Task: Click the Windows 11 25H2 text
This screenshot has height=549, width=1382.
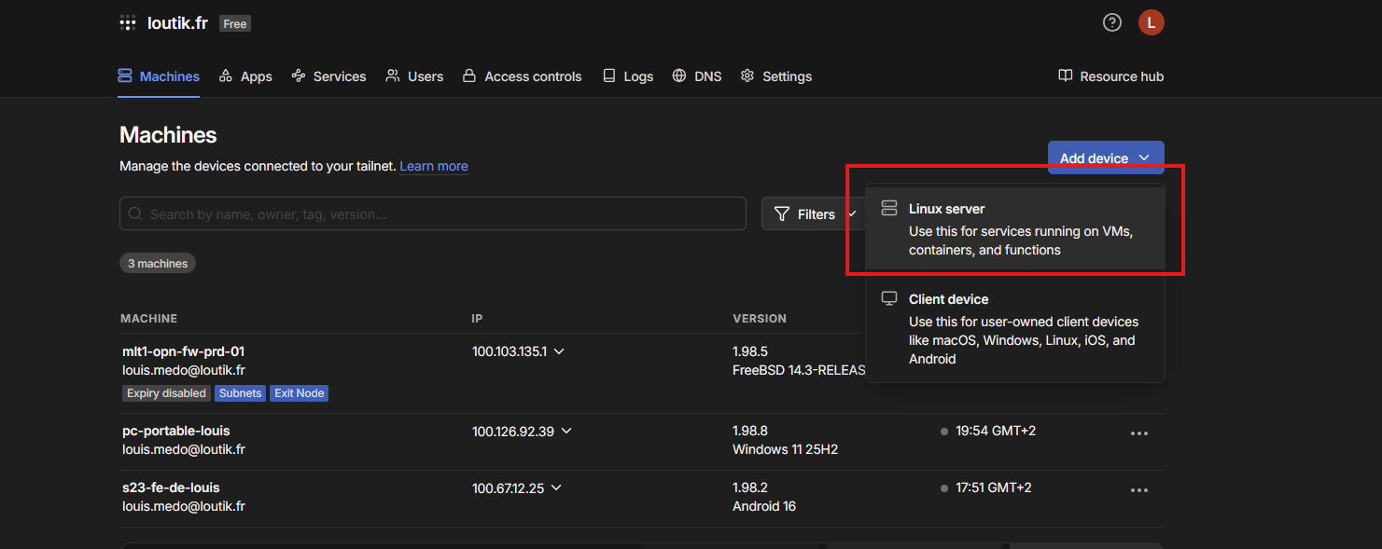Action: tap(786, 449)
